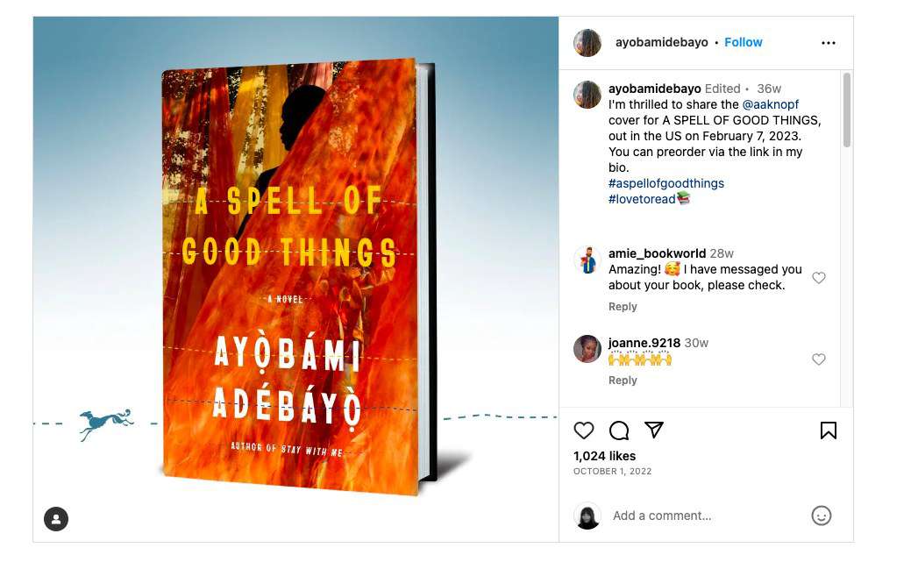The height and width of the screenshot is (562, 918).
Task: Save post with the bookmark icon
Action: (828, 430)
